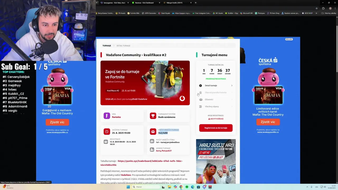The width and height of the screenshot is (338, 190).
Task: Click Registrovat se do turnaje button
Action: coord(216,128)
